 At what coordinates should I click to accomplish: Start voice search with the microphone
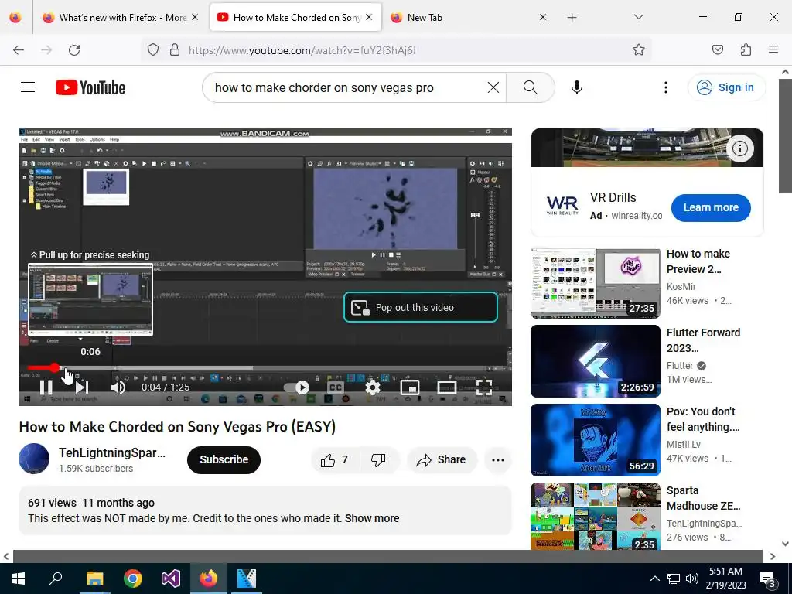tap(577, 87)
